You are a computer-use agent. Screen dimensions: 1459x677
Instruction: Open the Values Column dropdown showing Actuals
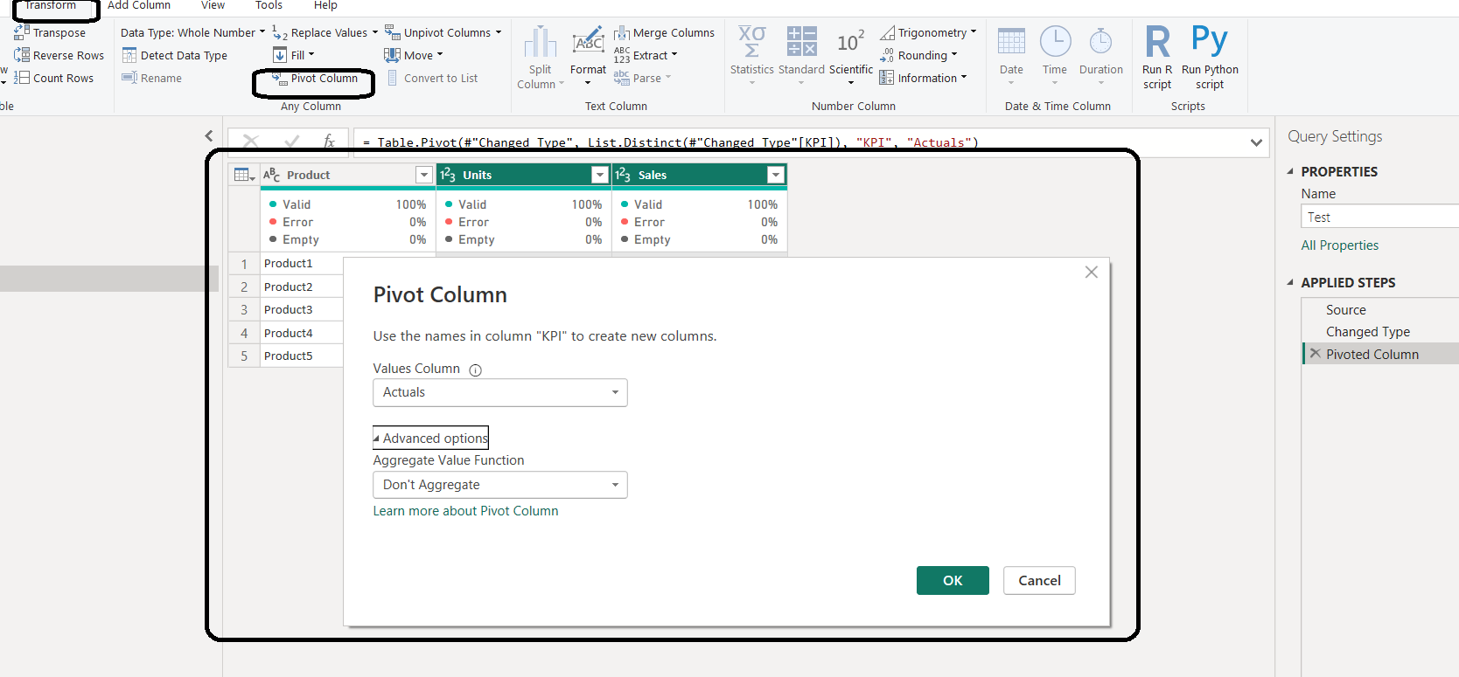(500, 392)
